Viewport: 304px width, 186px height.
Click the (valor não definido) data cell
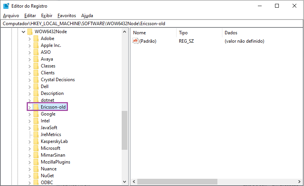(244, 41)
